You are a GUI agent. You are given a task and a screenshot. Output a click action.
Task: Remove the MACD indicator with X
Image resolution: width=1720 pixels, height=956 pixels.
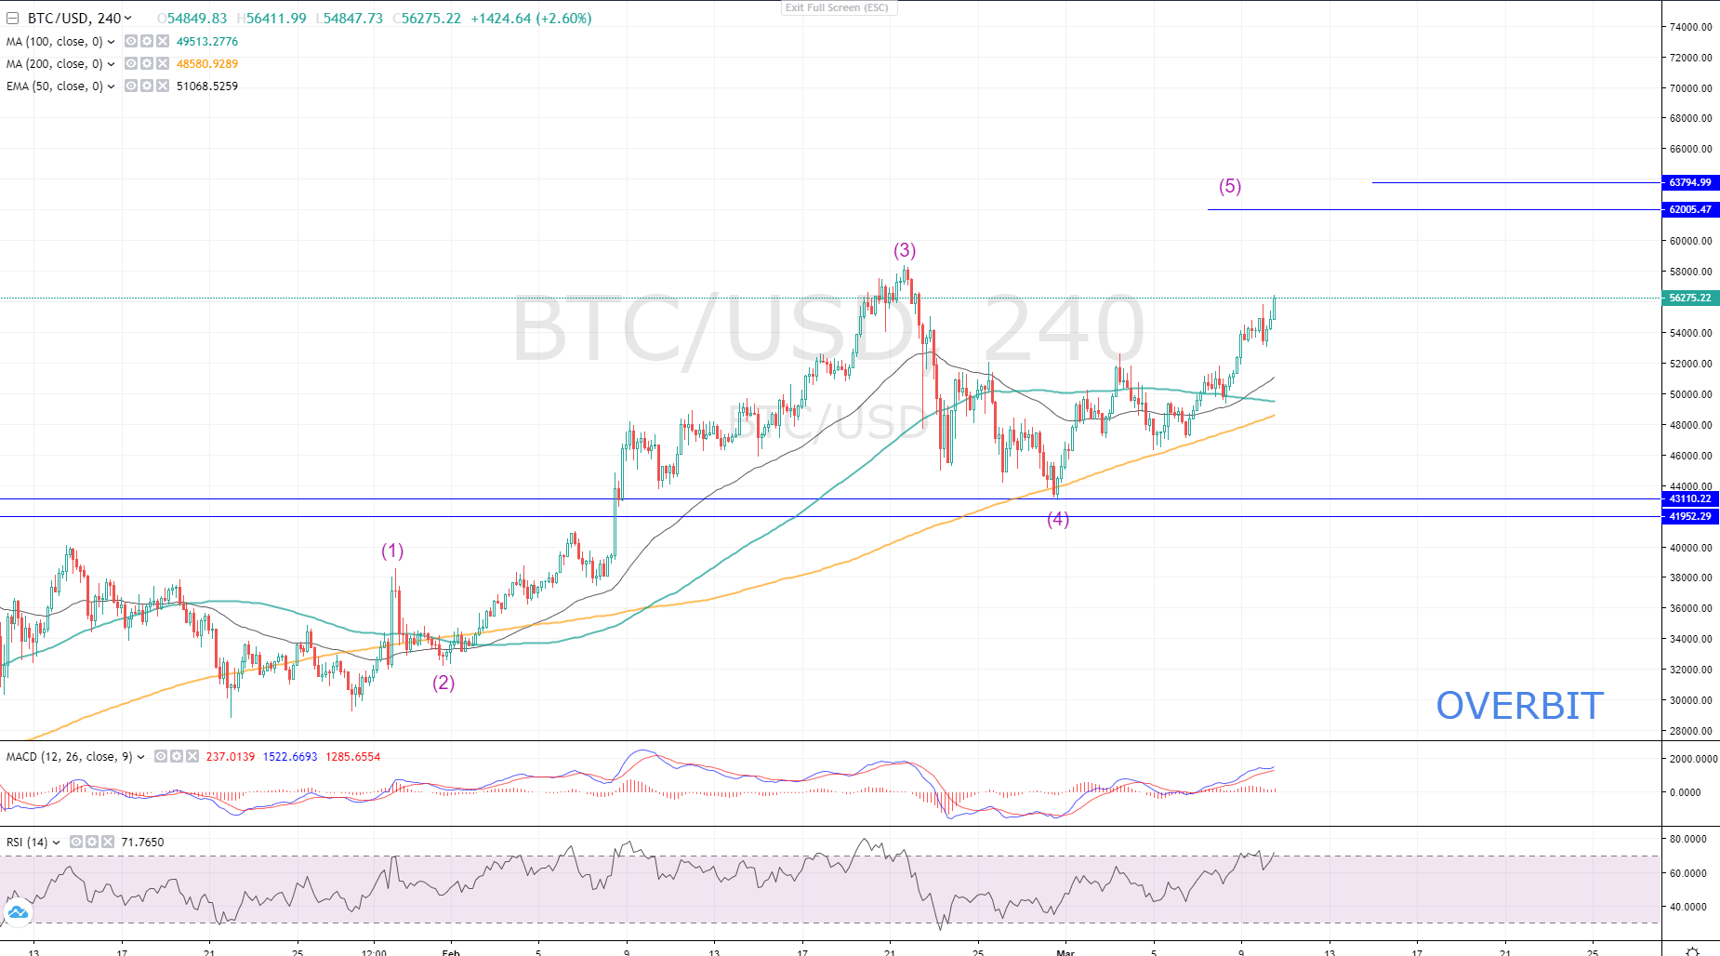tap(192, 757)
